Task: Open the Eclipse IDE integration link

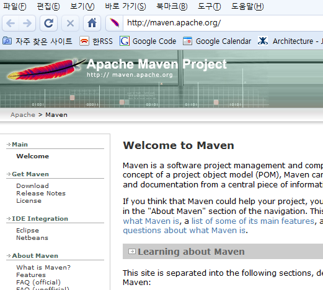Action: click(x=27, y=231)
